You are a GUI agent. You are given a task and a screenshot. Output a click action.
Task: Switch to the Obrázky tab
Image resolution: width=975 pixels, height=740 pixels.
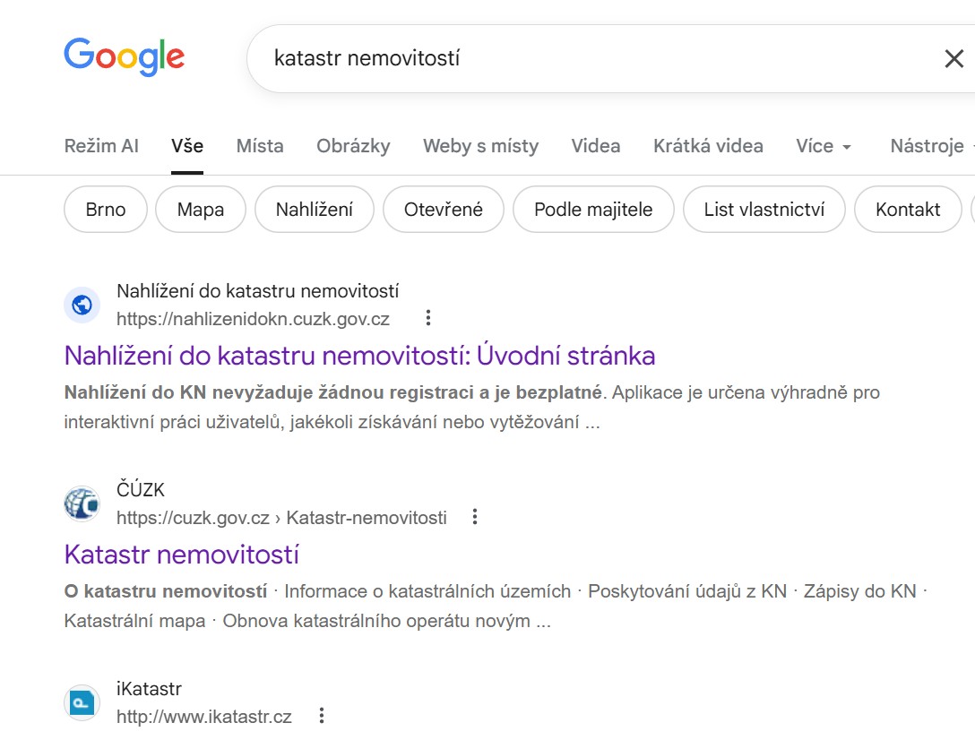pos(353,146)
